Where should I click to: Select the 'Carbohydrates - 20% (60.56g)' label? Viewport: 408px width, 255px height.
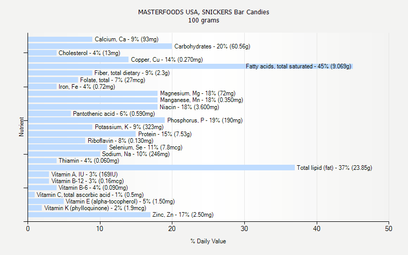point(212,46)
